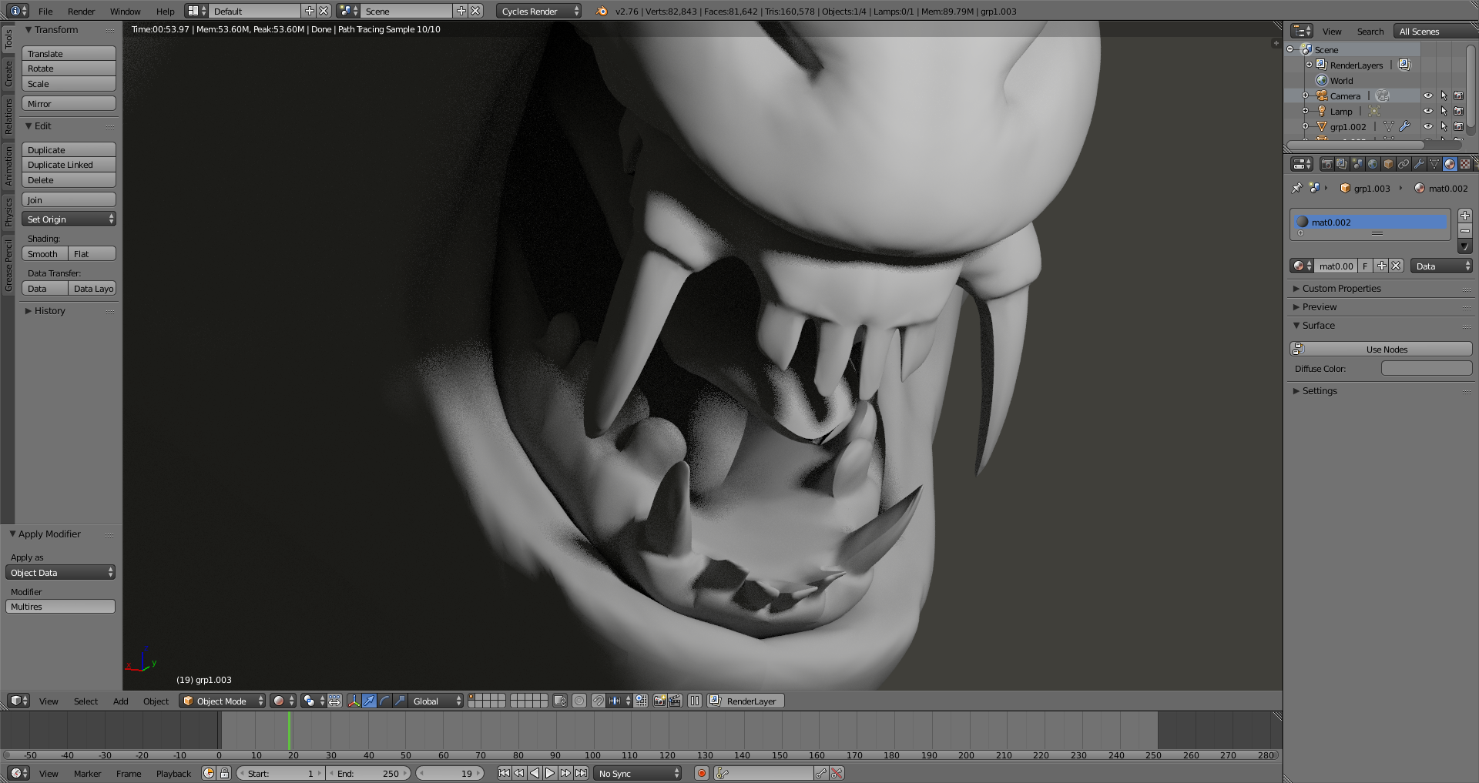This screenshot has width=1479, height=783.
Task: Open the Apply as Object Data dropdown
Action: tap(60, 572)
